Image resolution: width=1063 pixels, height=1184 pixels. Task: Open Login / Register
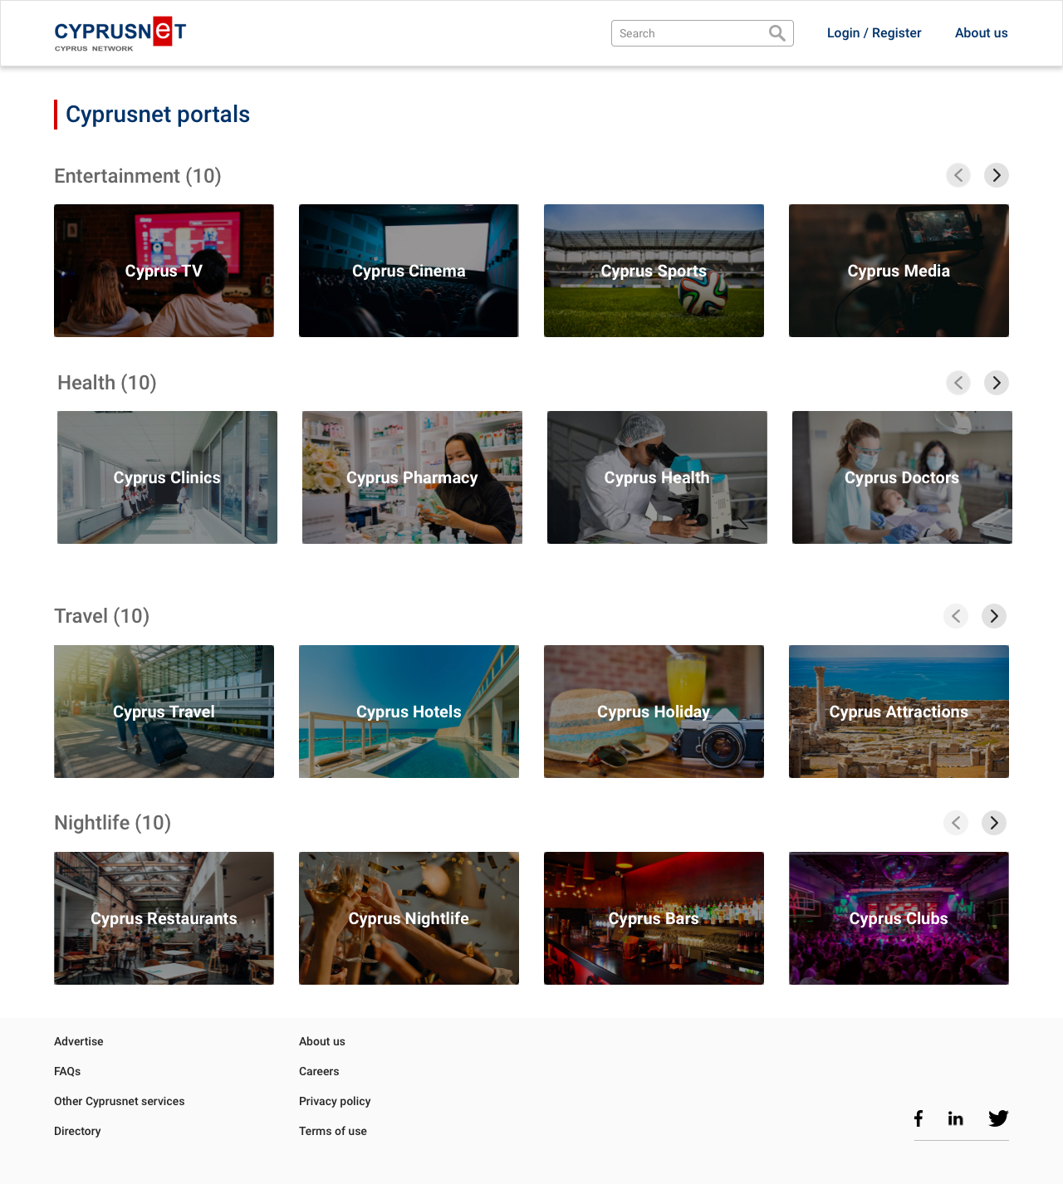(x=874, y=33)
